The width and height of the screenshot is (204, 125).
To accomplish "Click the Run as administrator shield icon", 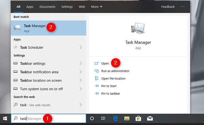I will [x=96, y=71].
